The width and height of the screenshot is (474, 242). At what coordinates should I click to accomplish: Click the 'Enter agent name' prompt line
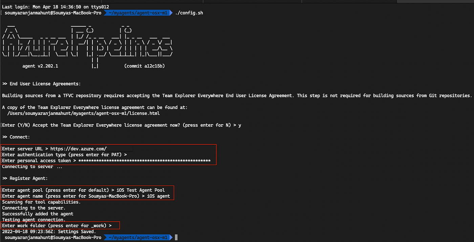point(86,196)
